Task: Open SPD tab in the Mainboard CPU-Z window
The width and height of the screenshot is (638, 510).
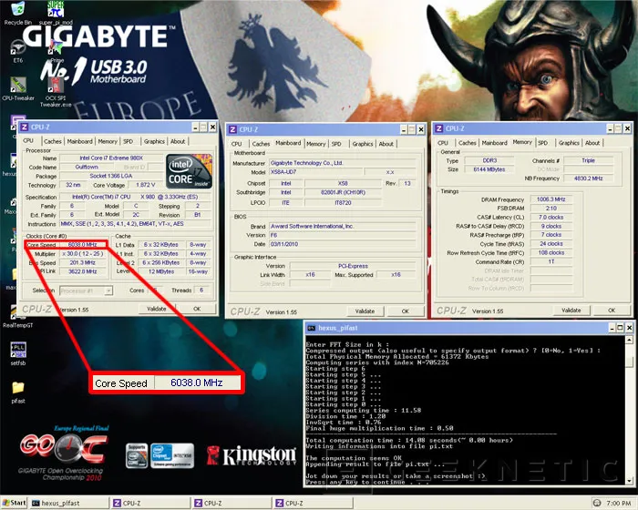Action: [x=336, y=144]
